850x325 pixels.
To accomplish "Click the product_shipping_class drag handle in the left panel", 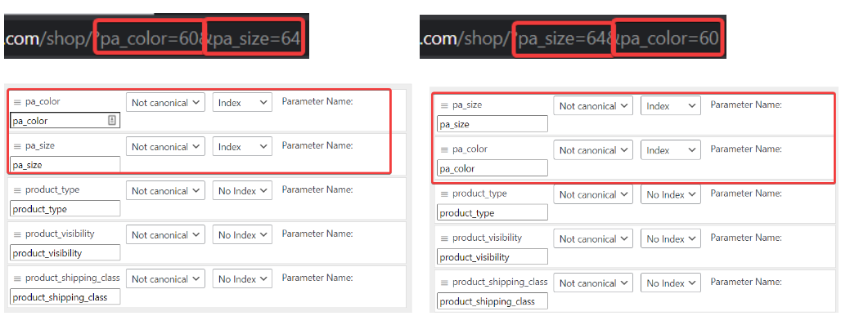I will coord(17,278).
